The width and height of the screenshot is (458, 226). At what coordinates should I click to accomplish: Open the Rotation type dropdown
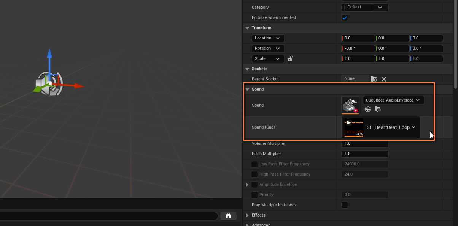268,49
